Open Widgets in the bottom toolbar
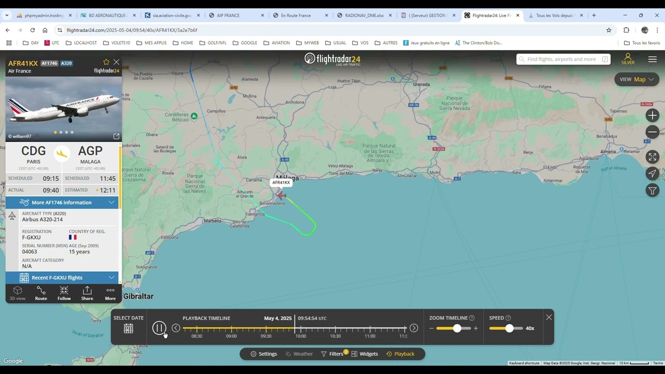The height and width of the screenshot is (374, 665). [x=365, y=354]
